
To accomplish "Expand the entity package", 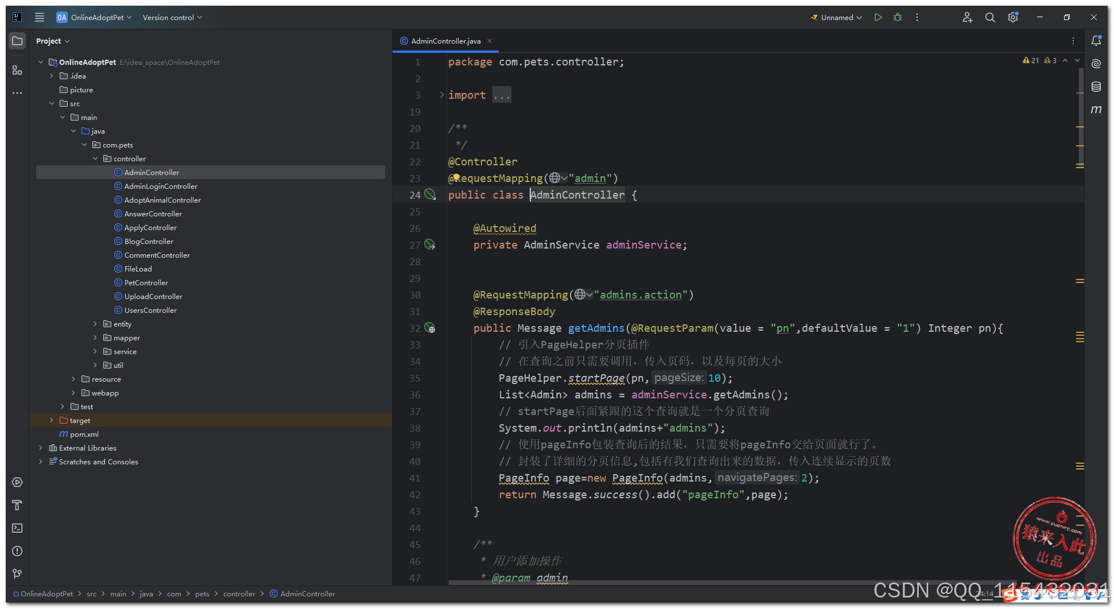I will click(95, 324).
